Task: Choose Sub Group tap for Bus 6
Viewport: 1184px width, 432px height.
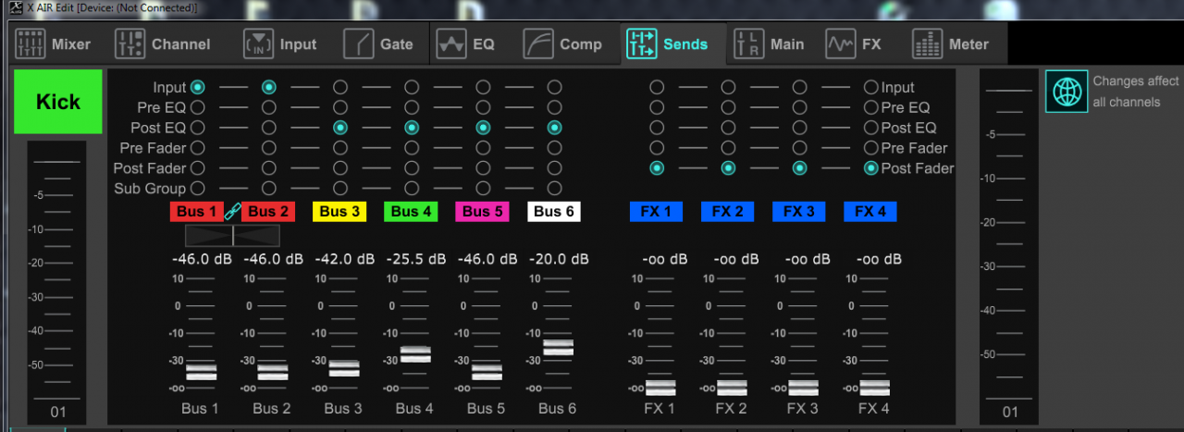Action: tap(554, 189)
